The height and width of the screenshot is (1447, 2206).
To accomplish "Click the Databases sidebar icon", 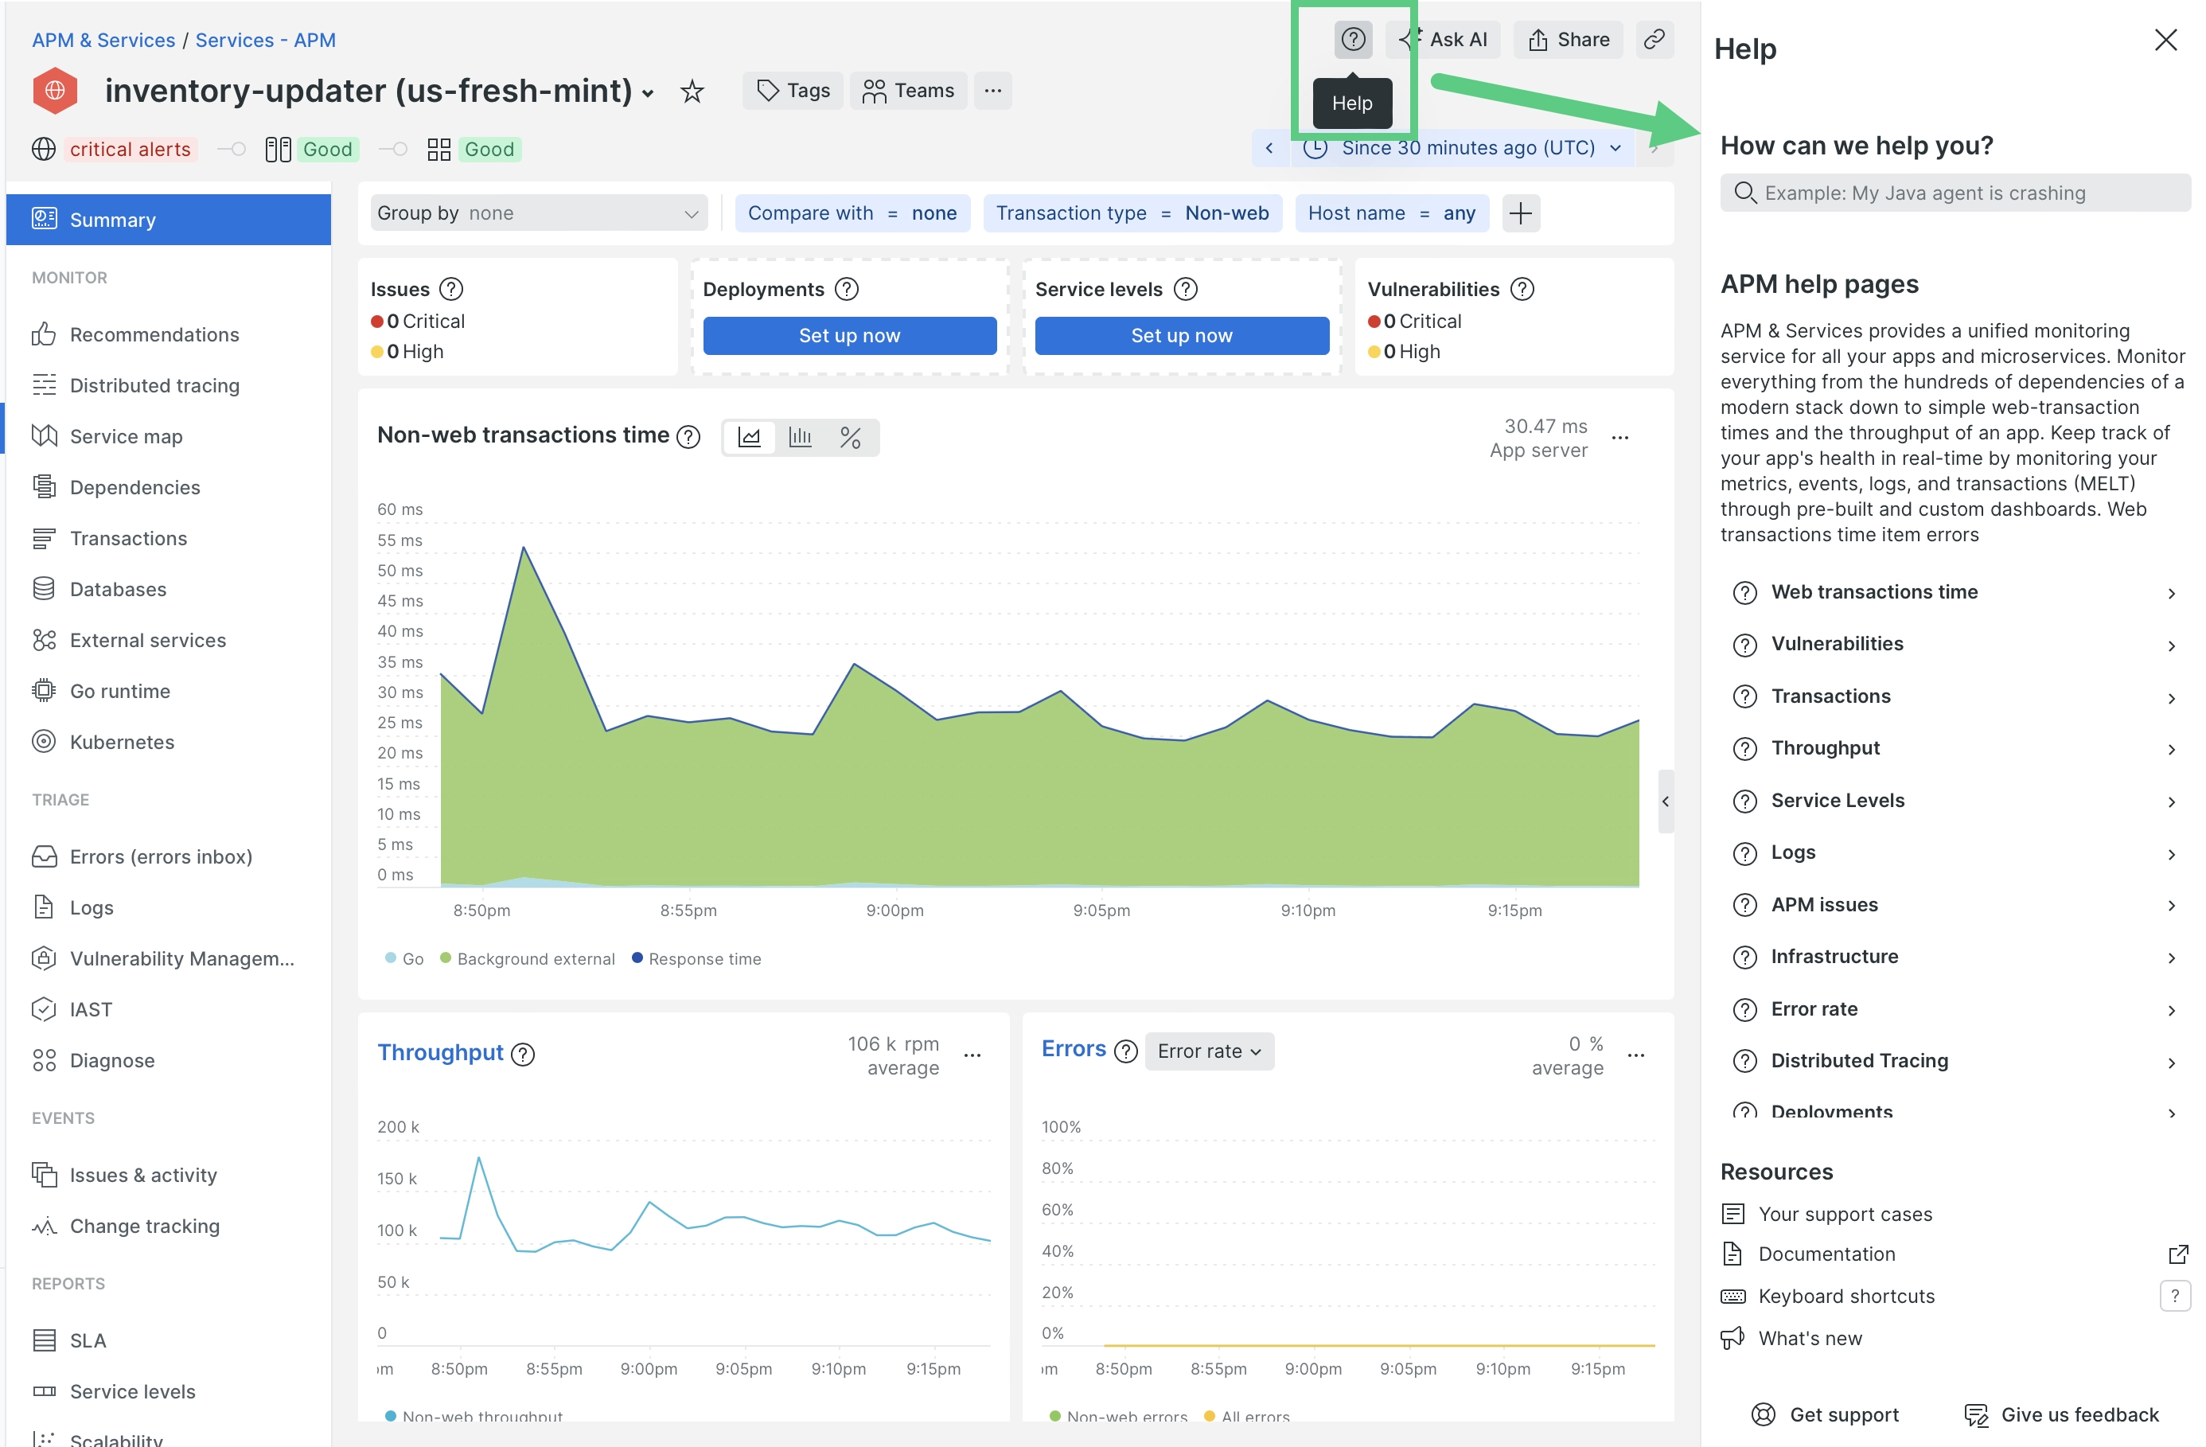I will coord(44,590).
